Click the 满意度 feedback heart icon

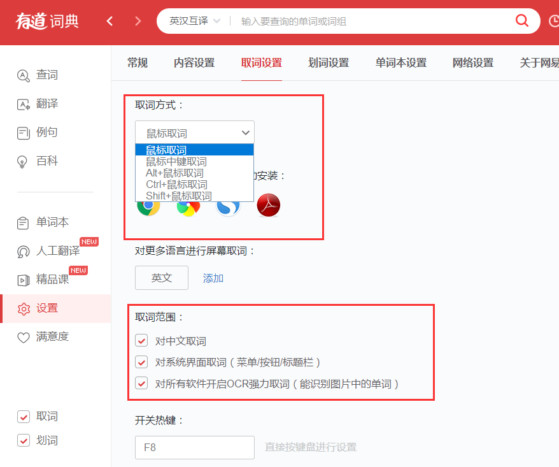(53, 336)
